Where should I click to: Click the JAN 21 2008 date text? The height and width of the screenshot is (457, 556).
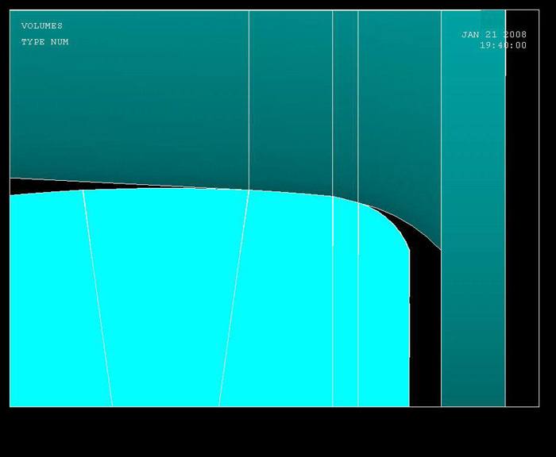point(494,34)
